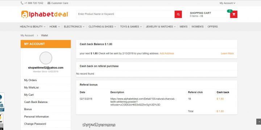Click the 02/13/2018 date cell
The height and width of the screenshot is (130, 261).
pos(86,99)
